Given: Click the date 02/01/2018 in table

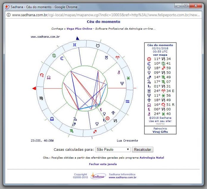Looking at the screenshot, I should (x=160, y=48).
